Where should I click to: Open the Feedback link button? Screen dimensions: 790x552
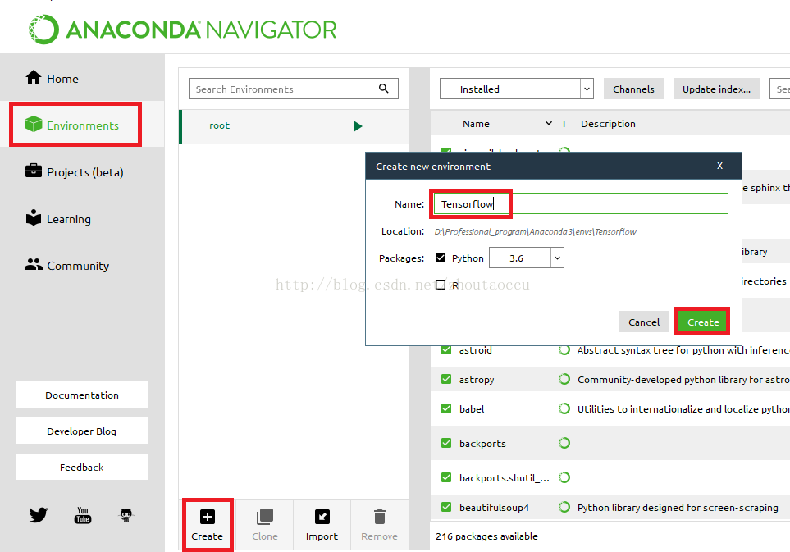(81, 467)
